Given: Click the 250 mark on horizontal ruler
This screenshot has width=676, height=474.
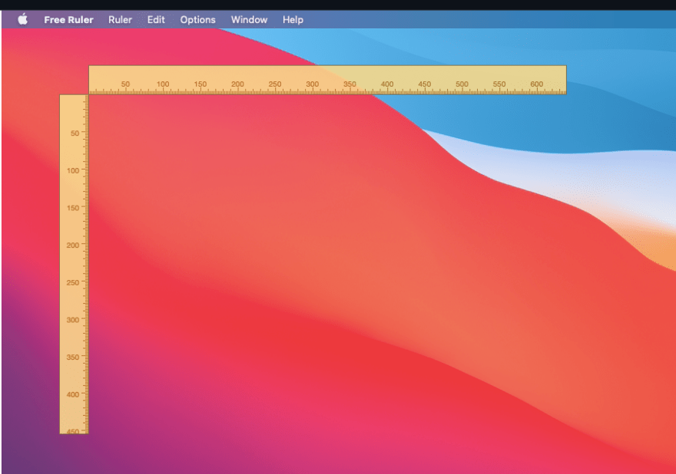Looking at the screenshot, I should click(x=275, y=84).
